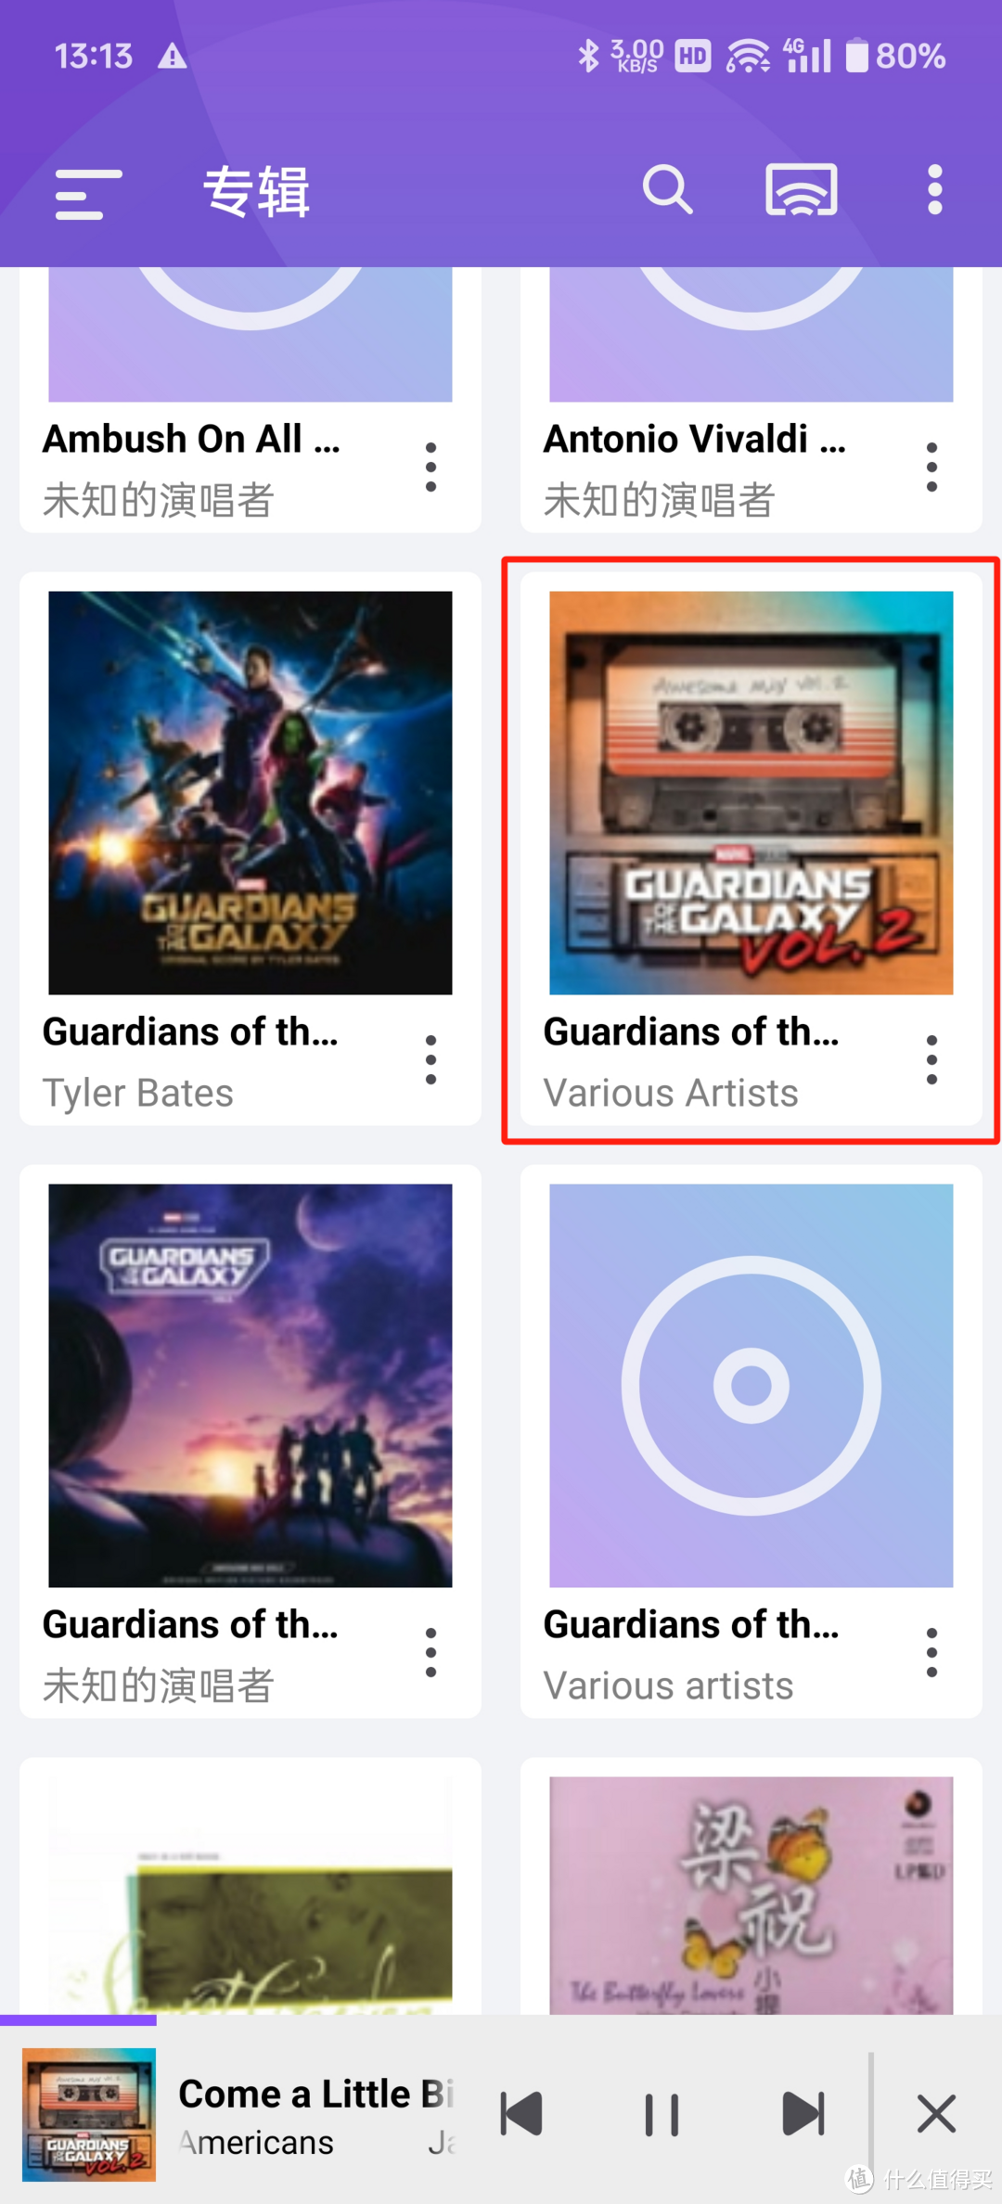Open options for lowercase Various artists album
The height and width of the screenshot is (2204, 1002).
click(931, 1653)
